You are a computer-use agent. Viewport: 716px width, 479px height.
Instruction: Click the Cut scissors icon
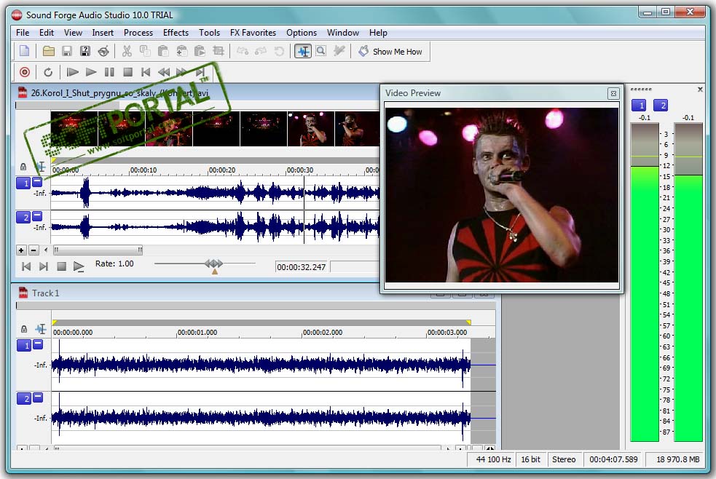tap(127, 51)
